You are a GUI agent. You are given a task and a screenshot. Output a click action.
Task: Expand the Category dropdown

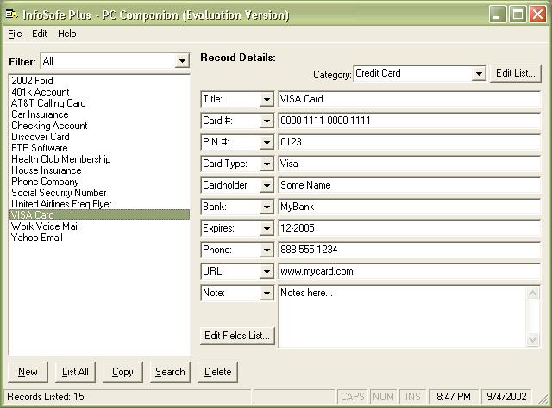[x=479, y=74]
